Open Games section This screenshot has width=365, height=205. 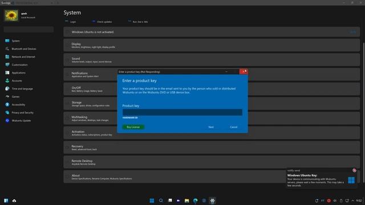point(13,97)
